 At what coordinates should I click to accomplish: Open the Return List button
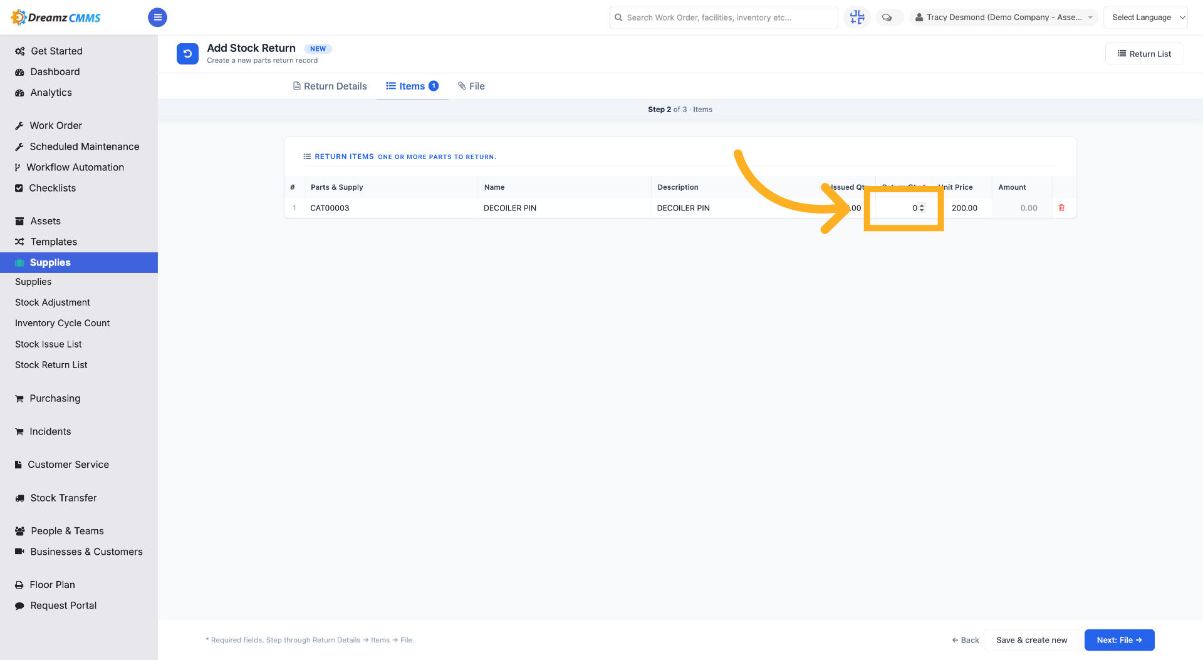tap(1144, 54)
